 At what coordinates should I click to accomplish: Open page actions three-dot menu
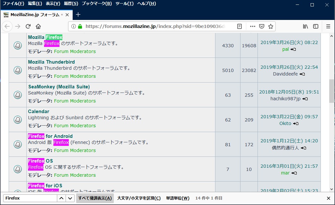pos(252,26)
